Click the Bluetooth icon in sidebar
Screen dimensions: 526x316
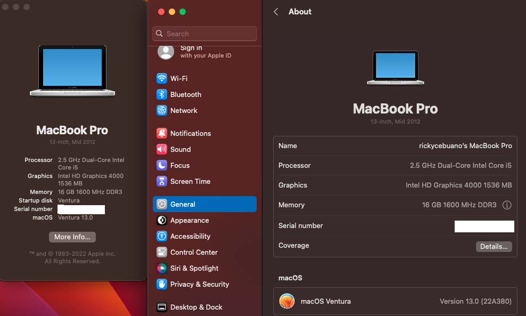162,94
